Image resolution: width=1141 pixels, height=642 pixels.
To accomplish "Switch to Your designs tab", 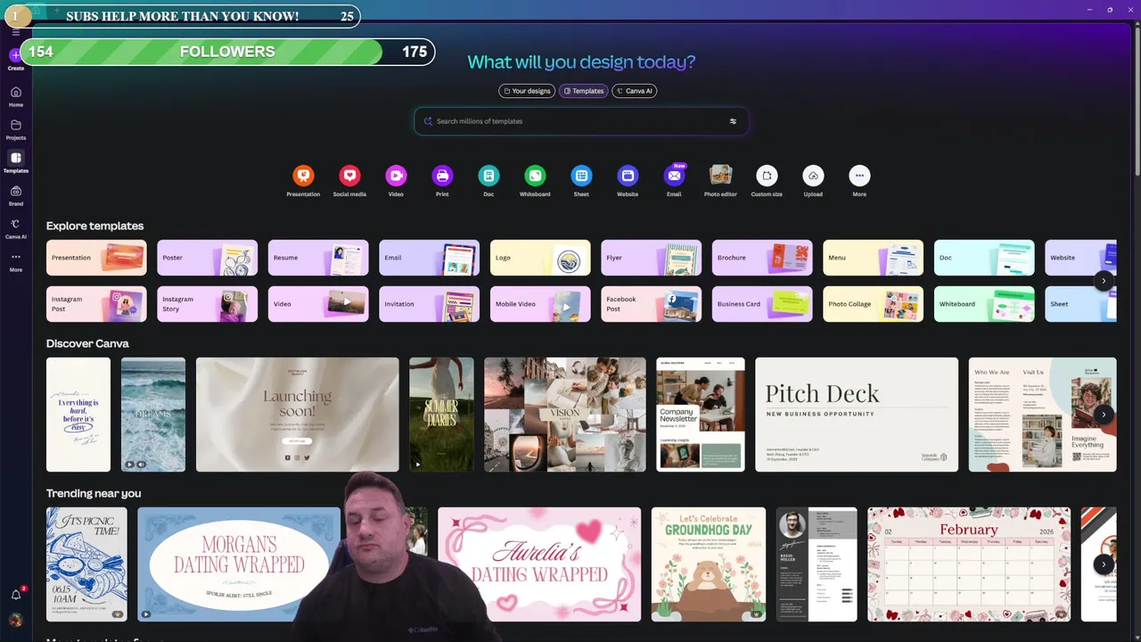I will pyautogui.click(x=527, y=91).
